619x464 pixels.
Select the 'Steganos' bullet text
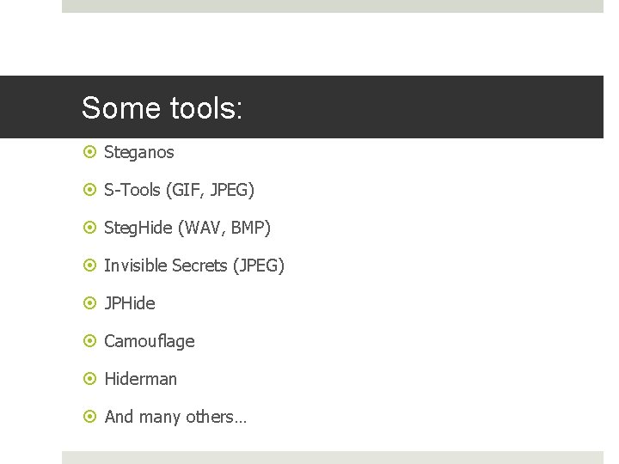pos(139,152)
